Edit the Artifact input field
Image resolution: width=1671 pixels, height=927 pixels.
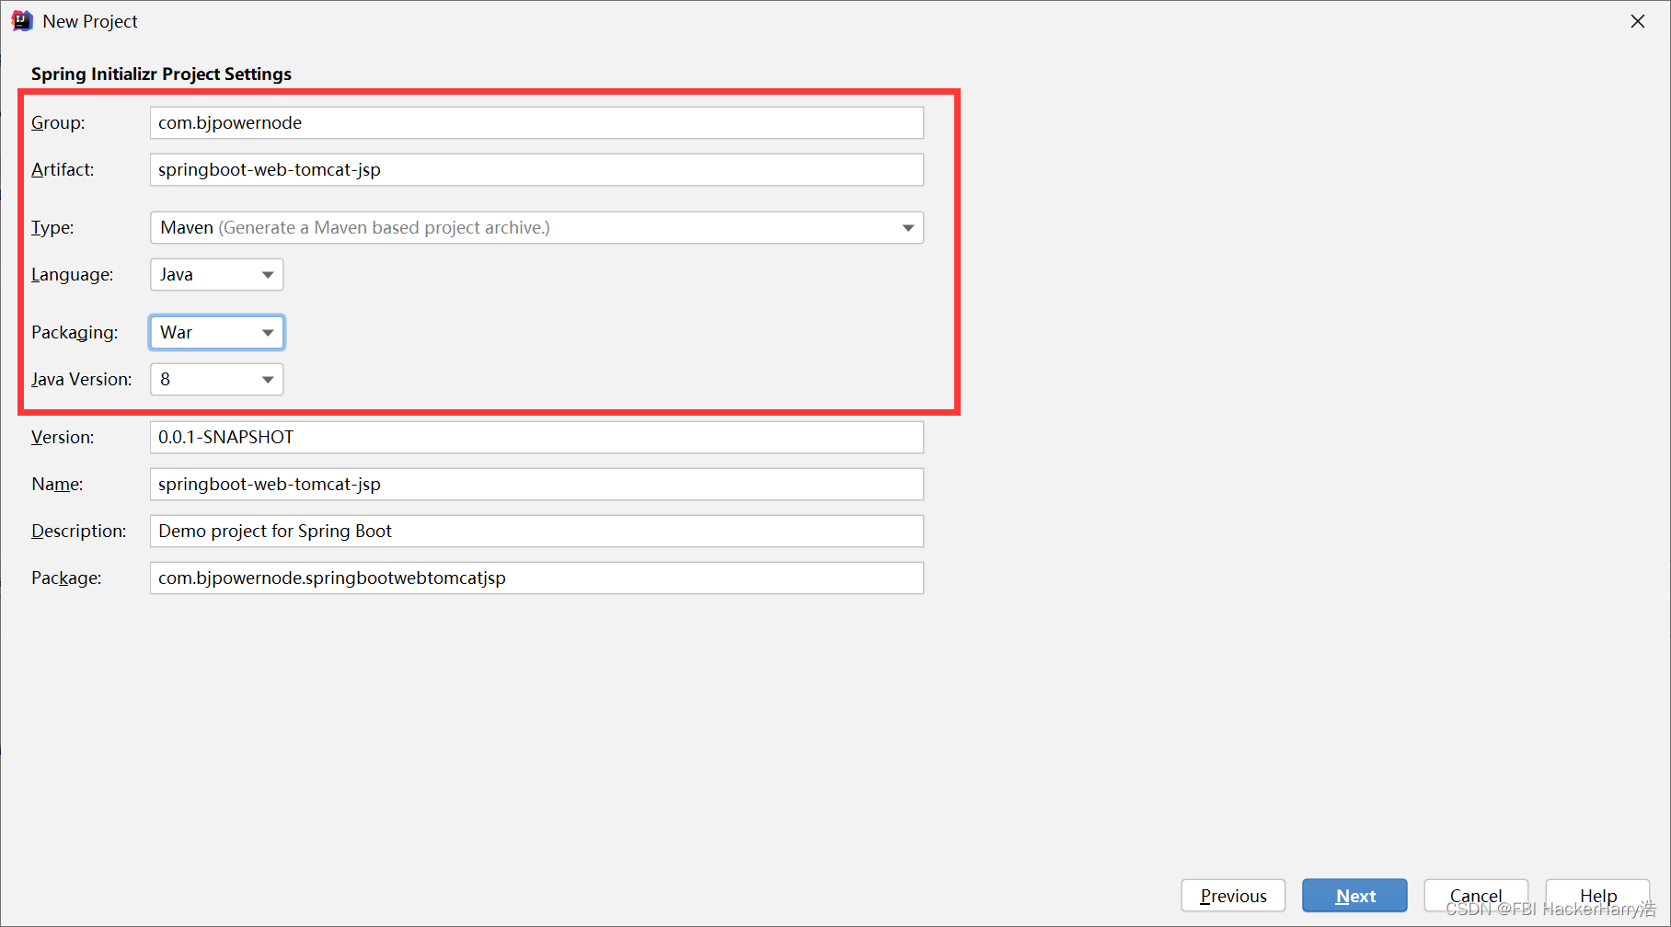tap(536, 169)
